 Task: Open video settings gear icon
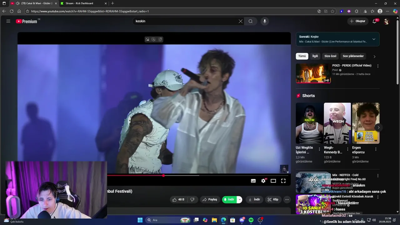tap(263, 181)
